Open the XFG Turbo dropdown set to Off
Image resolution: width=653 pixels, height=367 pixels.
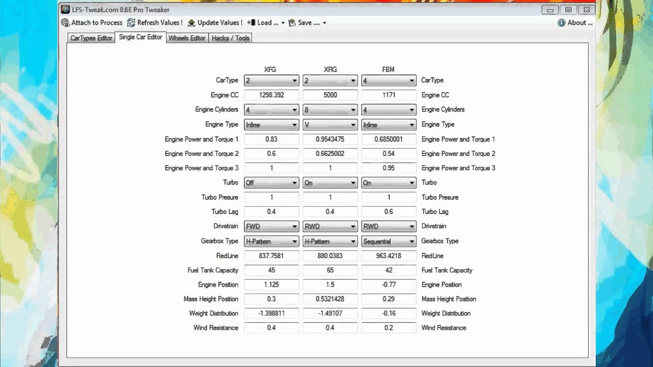(271, 182)
